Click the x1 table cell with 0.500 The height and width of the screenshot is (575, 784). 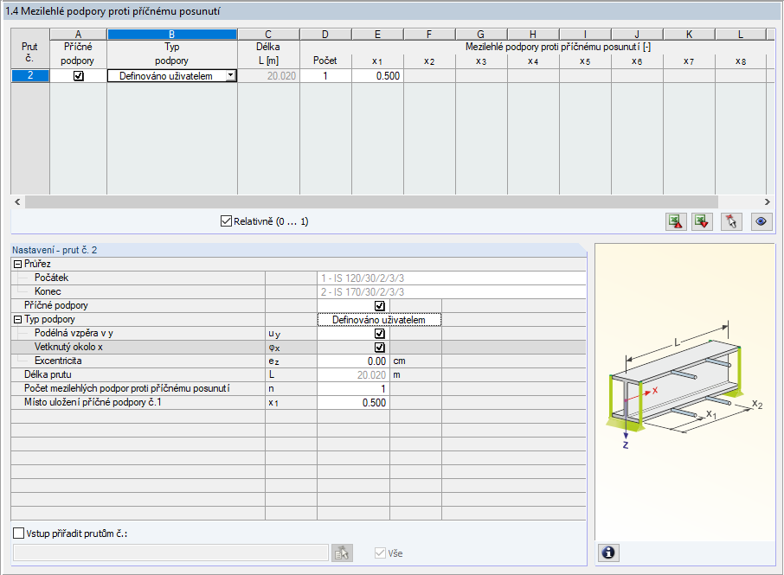coord(377,76)
